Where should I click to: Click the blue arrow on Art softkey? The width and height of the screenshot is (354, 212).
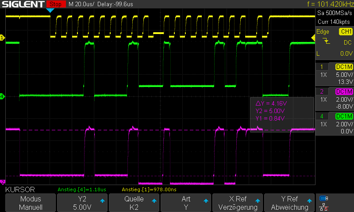point(206,201)
